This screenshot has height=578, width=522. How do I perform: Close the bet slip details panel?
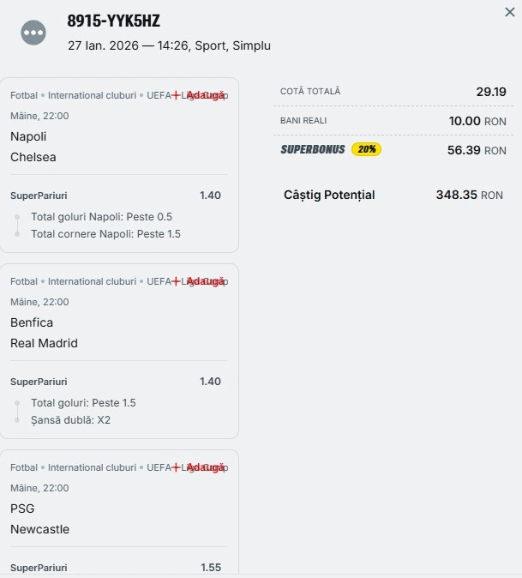(510, 12)
